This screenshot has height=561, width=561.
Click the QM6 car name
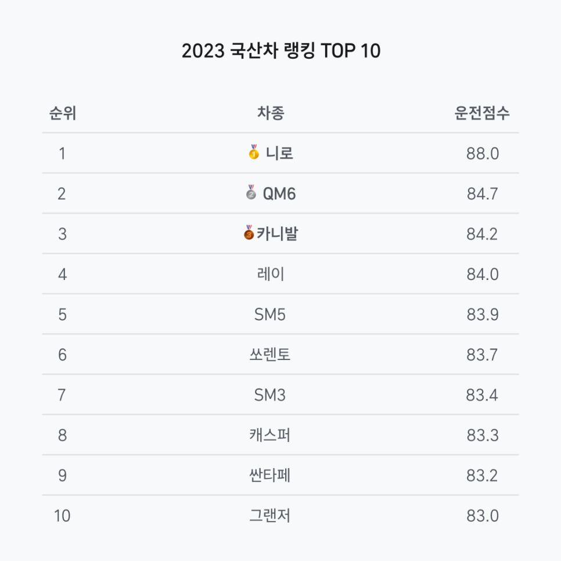click(279, 194)
